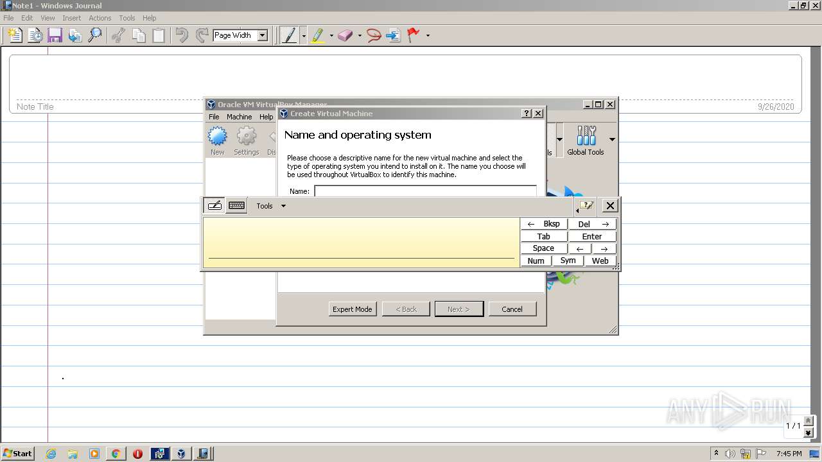Open the Actions menu in Windows Journal
This screenshot has width=822, height=462.
pyautogui.click(x=100, y=18)
